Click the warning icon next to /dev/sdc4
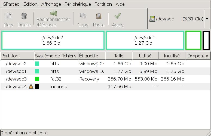Screen dimensions: 211x136 coord(31,86)
